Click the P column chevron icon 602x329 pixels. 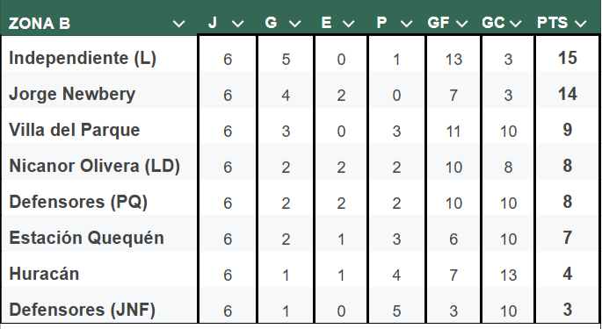pyautogui.click(x=407, y=25)
